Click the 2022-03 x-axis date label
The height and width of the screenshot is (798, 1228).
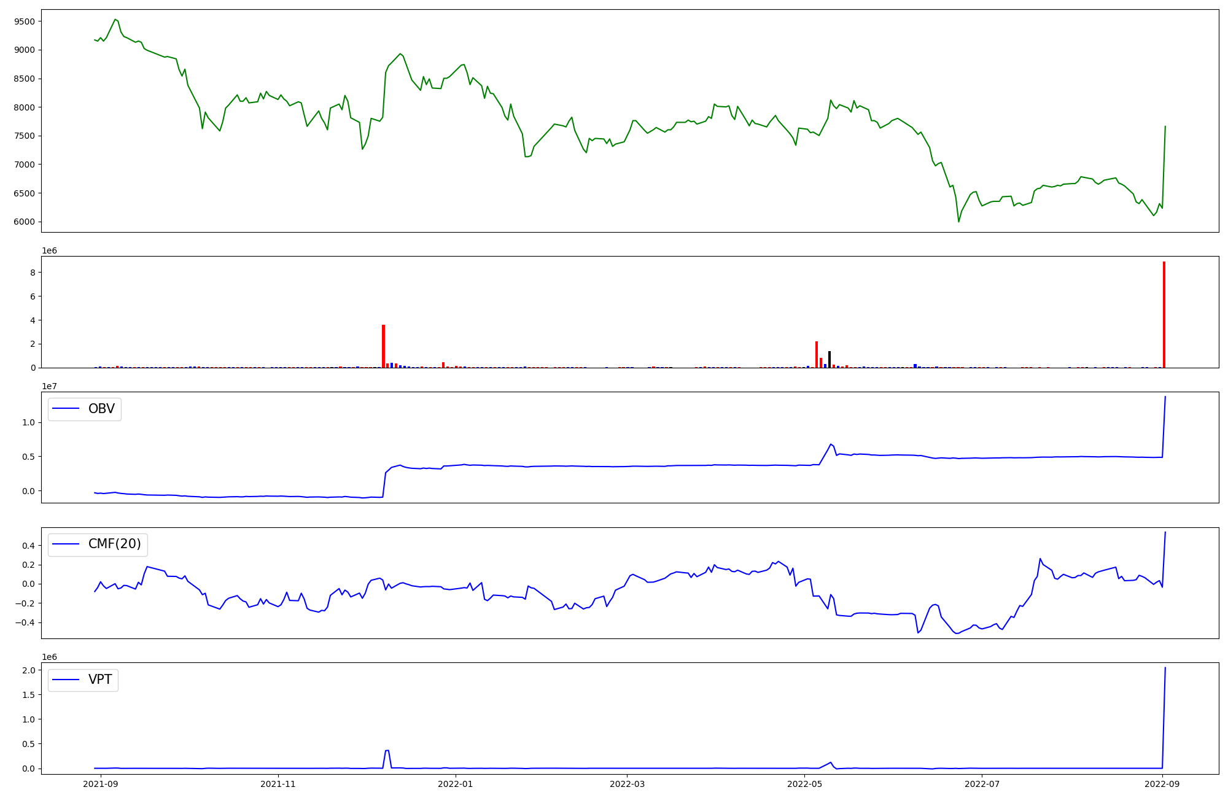click(628, 784)
